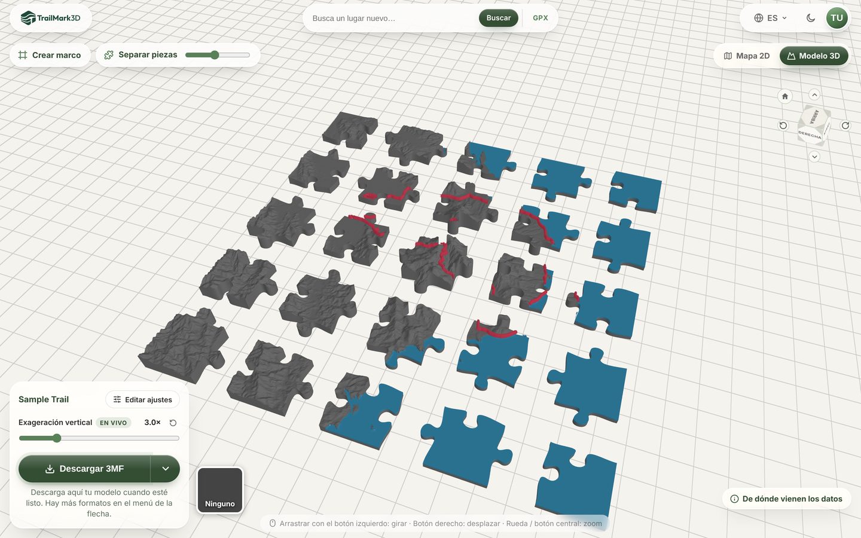Click the '3.0×' exaggeration value

point(152,423)
